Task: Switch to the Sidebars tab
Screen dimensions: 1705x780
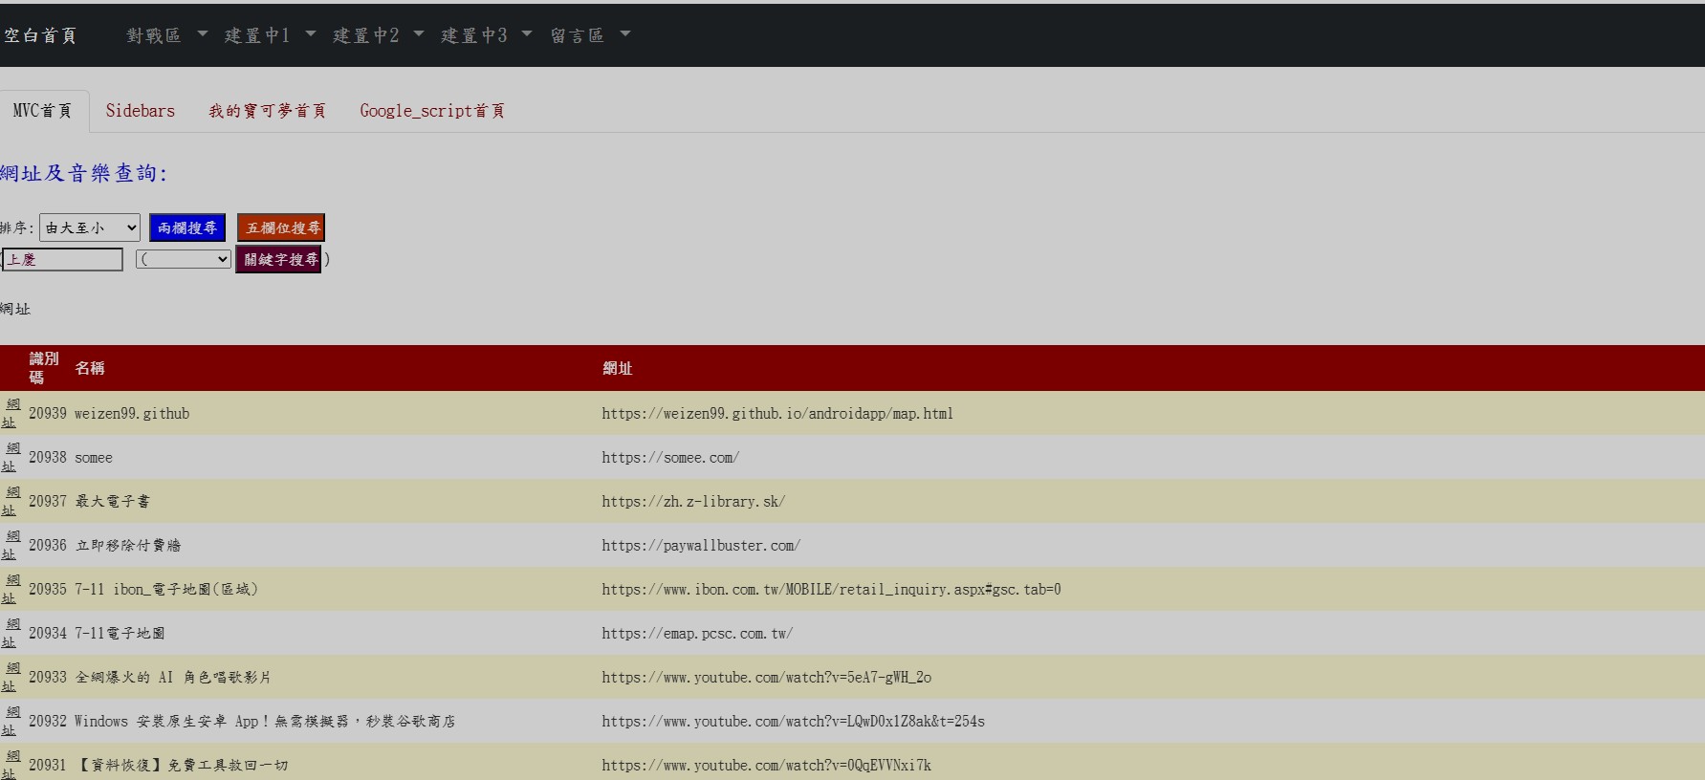Action: tap(140, 111)
